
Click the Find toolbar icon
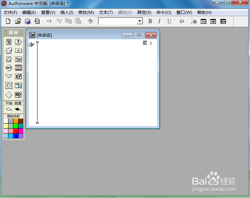[x=90, y=21]
